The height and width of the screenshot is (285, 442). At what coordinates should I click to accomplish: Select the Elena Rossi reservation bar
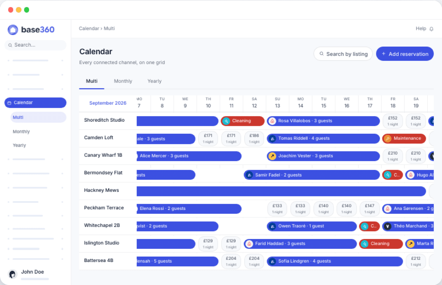tap(189, 209)
